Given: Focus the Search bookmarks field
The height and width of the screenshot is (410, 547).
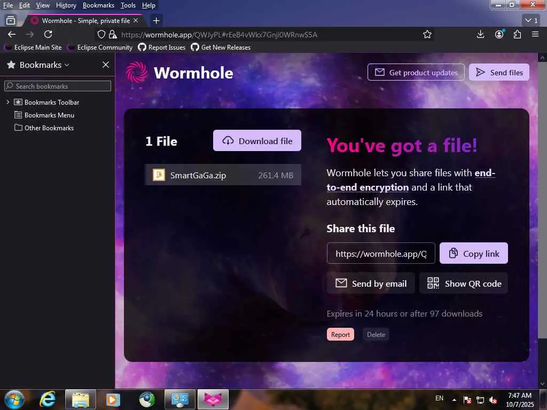Looking at the screenshot, I should tap(58, 86).
